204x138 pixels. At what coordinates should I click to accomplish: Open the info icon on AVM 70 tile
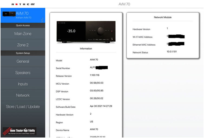[42, 20]
